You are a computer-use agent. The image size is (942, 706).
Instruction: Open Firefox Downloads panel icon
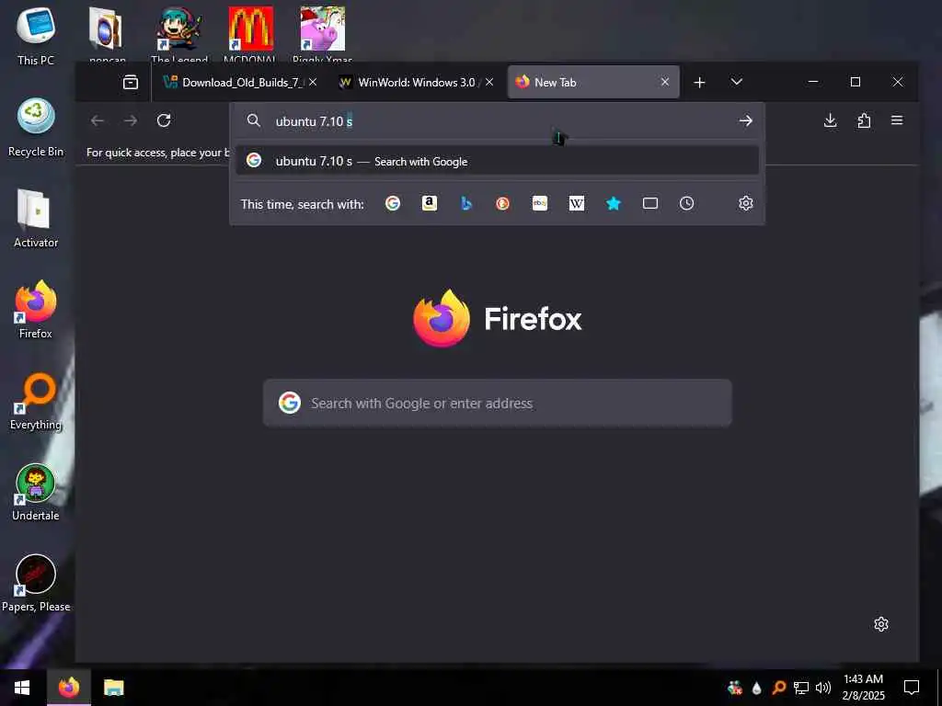coord(831,120)
